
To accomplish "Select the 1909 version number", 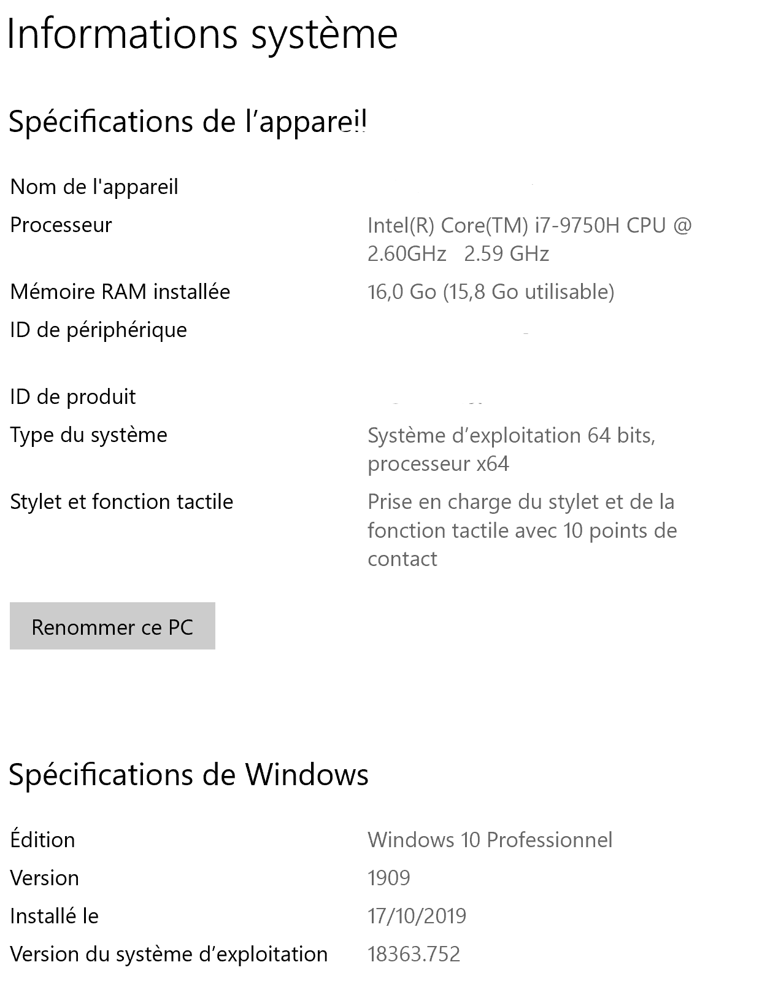I will (389, 878).
